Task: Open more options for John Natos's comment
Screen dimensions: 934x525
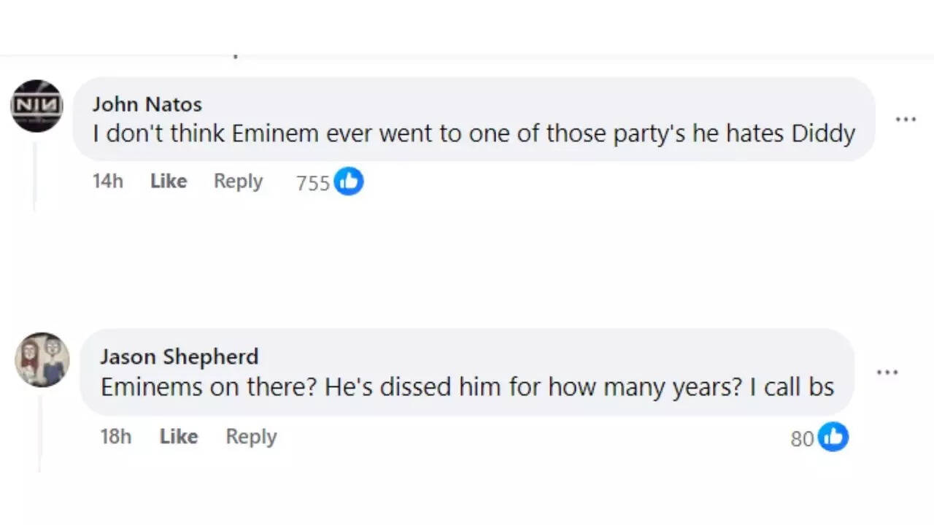Action: [906, 120]
